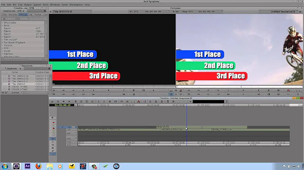The width and height of the screenshot is (304, 170).
Task: Open the Mas TC1 tracking info dropdown
Action: coord(202,12)
